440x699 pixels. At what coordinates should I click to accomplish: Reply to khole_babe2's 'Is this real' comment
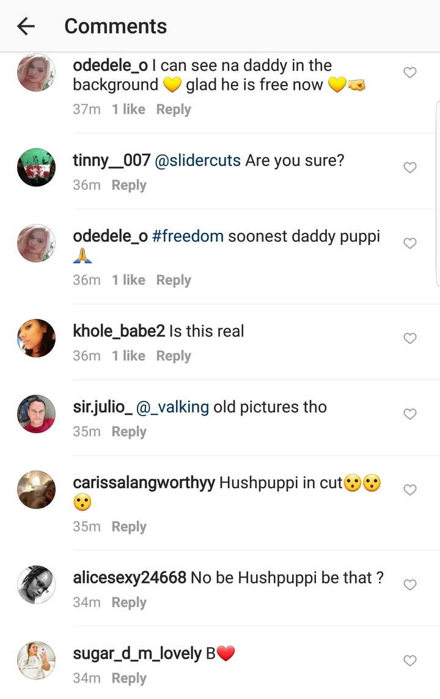tap(174, 356)
